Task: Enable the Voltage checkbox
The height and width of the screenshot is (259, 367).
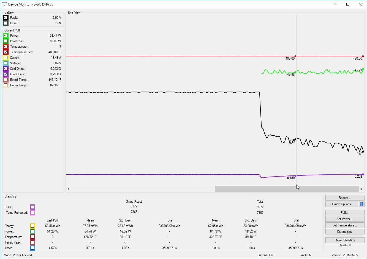Action: (x=6, y=63)
